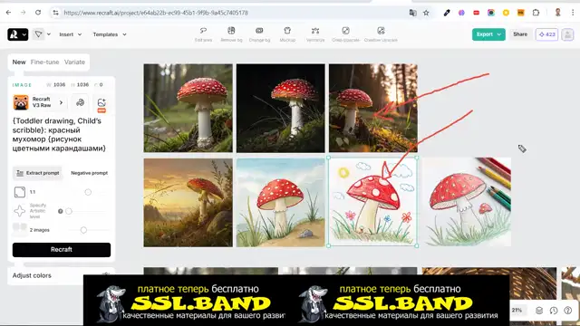
Task: Click the width value 1036
Action: [x=59, y=84]
